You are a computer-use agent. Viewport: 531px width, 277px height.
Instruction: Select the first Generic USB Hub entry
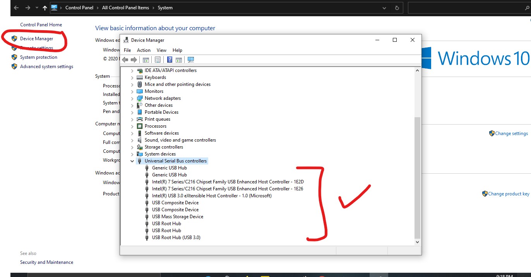(x=170, y=168)
